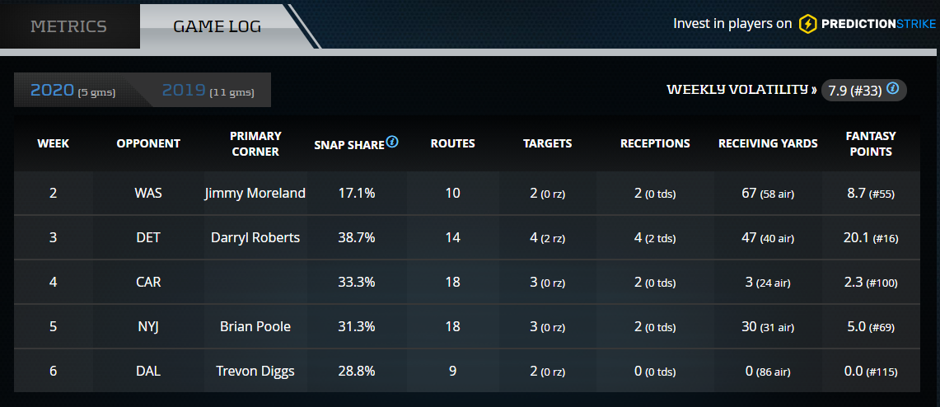Click the PredictionStrike lightning bolt logo
Image resolution: width=940 pixels, height=407 pixels.
click(807, 24)
